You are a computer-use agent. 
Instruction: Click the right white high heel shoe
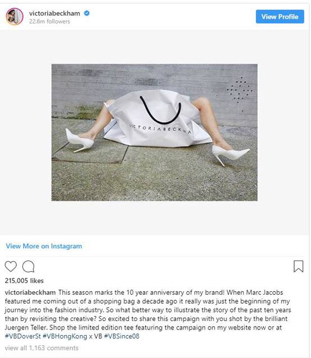(x=230, y=155)
